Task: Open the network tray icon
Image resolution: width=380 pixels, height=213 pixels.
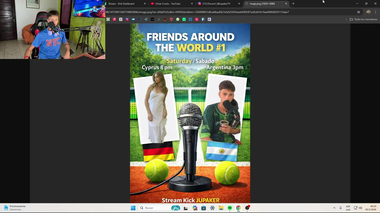Action: coord(355,208)
